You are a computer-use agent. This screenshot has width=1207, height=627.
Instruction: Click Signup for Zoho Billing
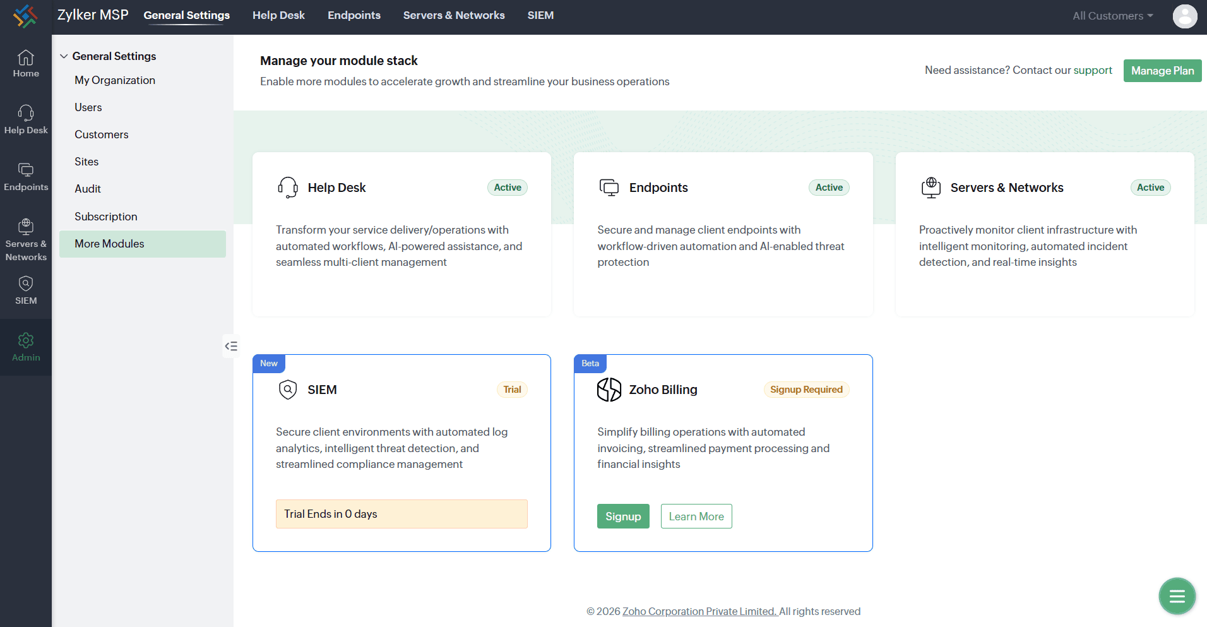click(x=623, y=517)
